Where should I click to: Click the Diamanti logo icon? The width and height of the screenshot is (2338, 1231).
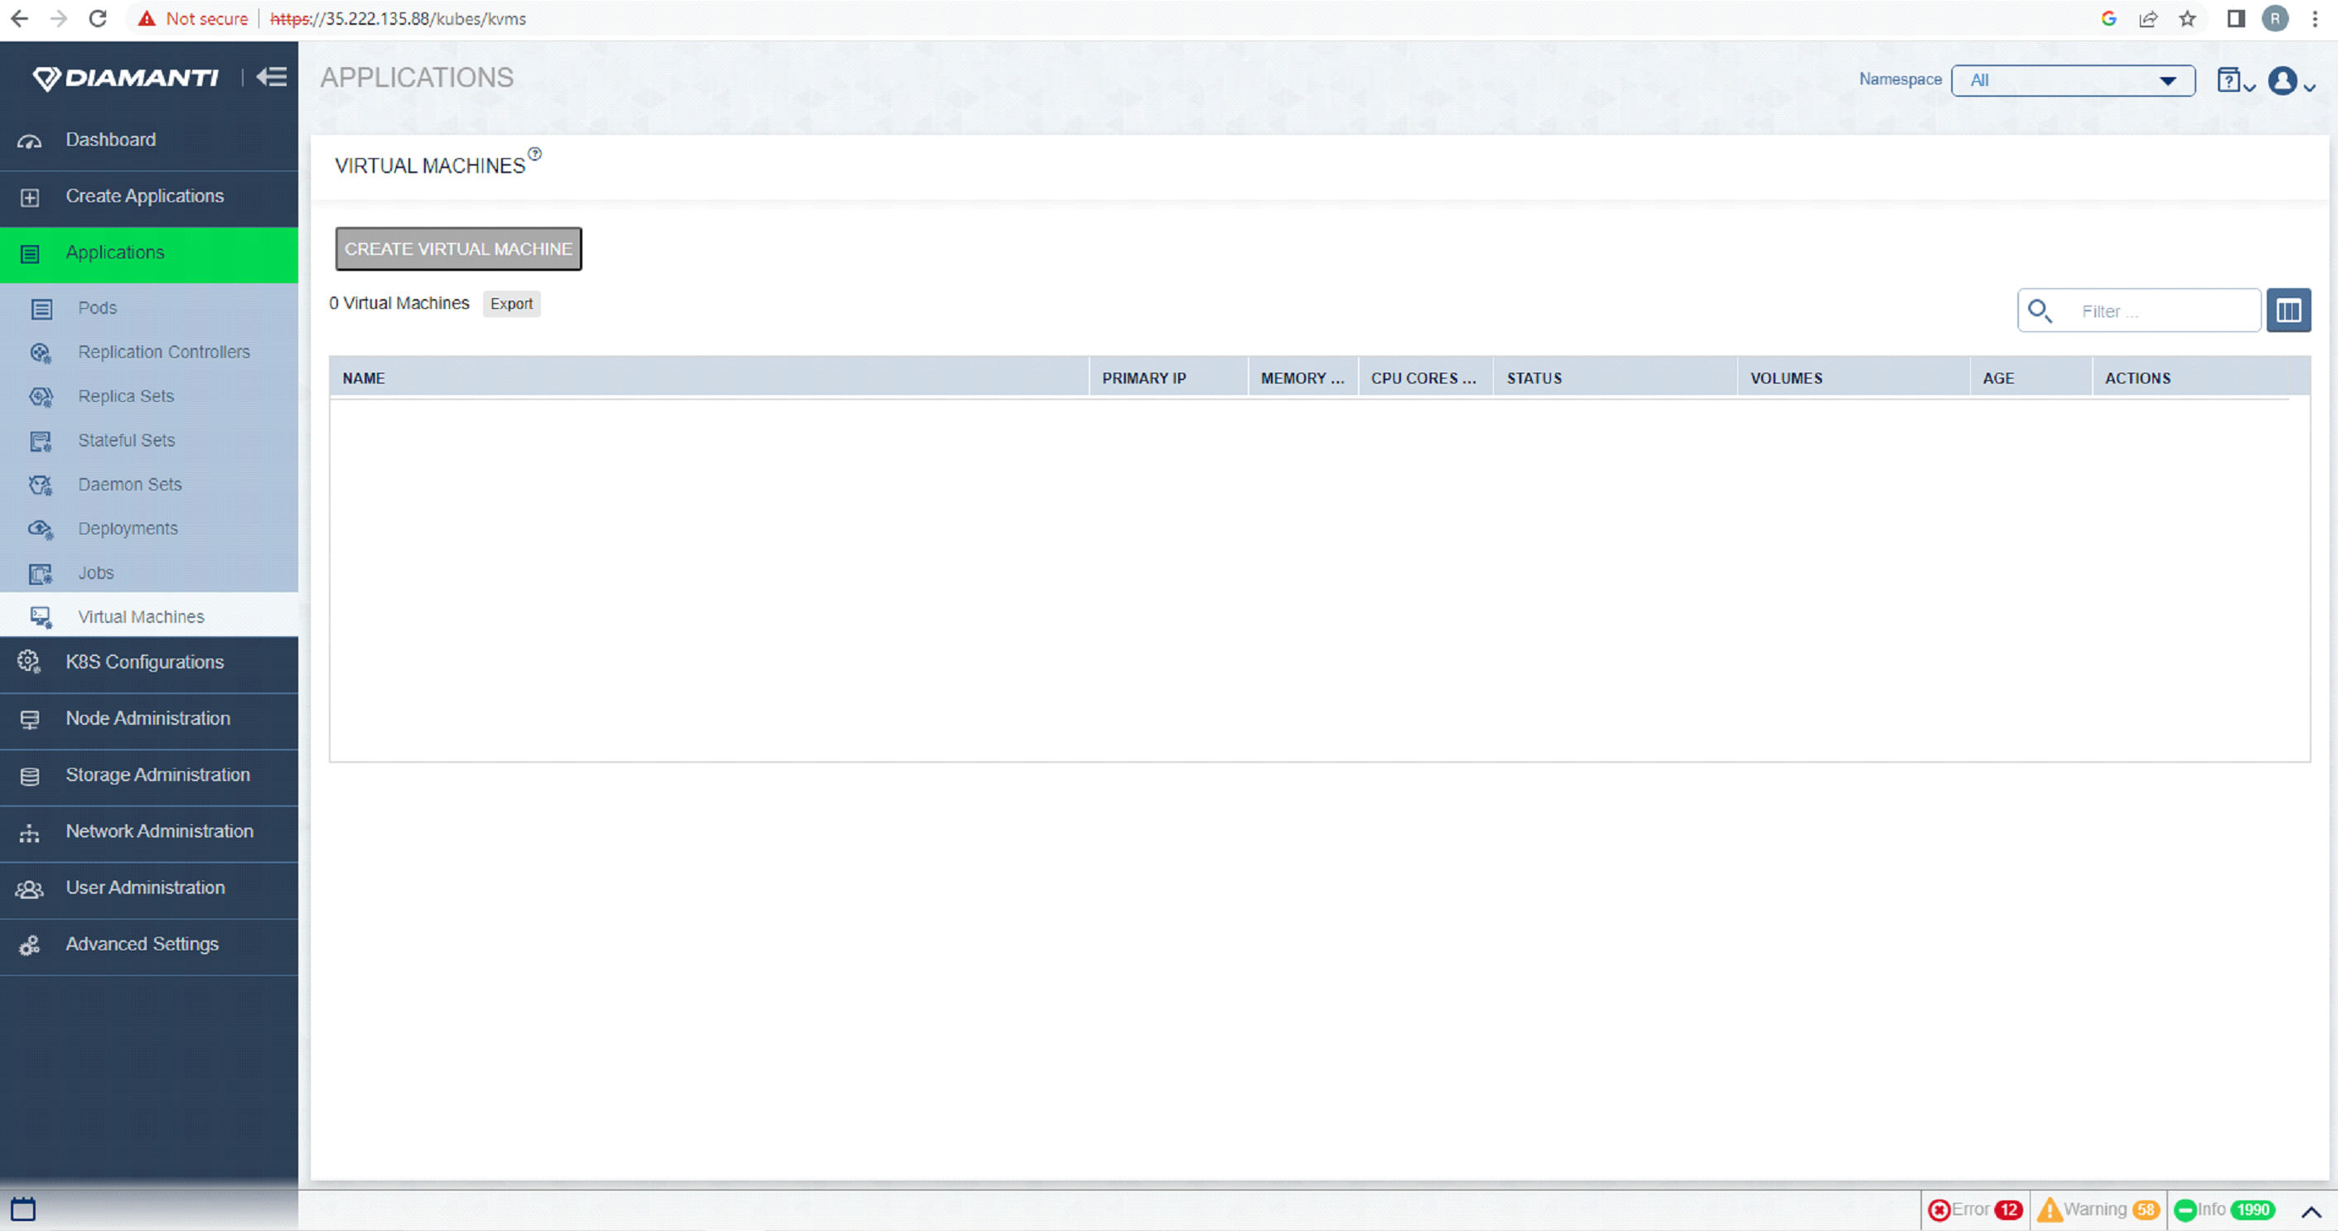[x=43, y=75]
